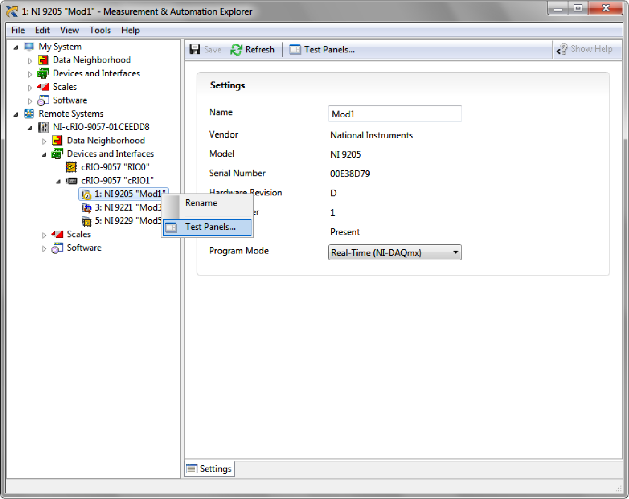Open the File menu

[18, 30]
